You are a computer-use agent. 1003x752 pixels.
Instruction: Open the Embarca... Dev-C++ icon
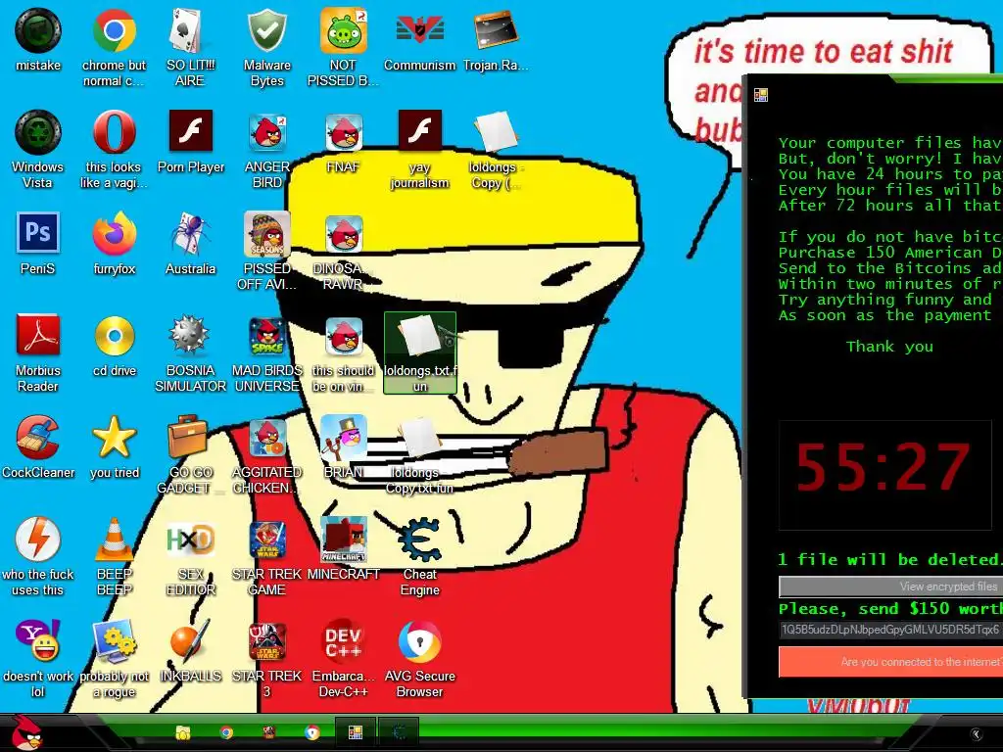coord(343,657)
